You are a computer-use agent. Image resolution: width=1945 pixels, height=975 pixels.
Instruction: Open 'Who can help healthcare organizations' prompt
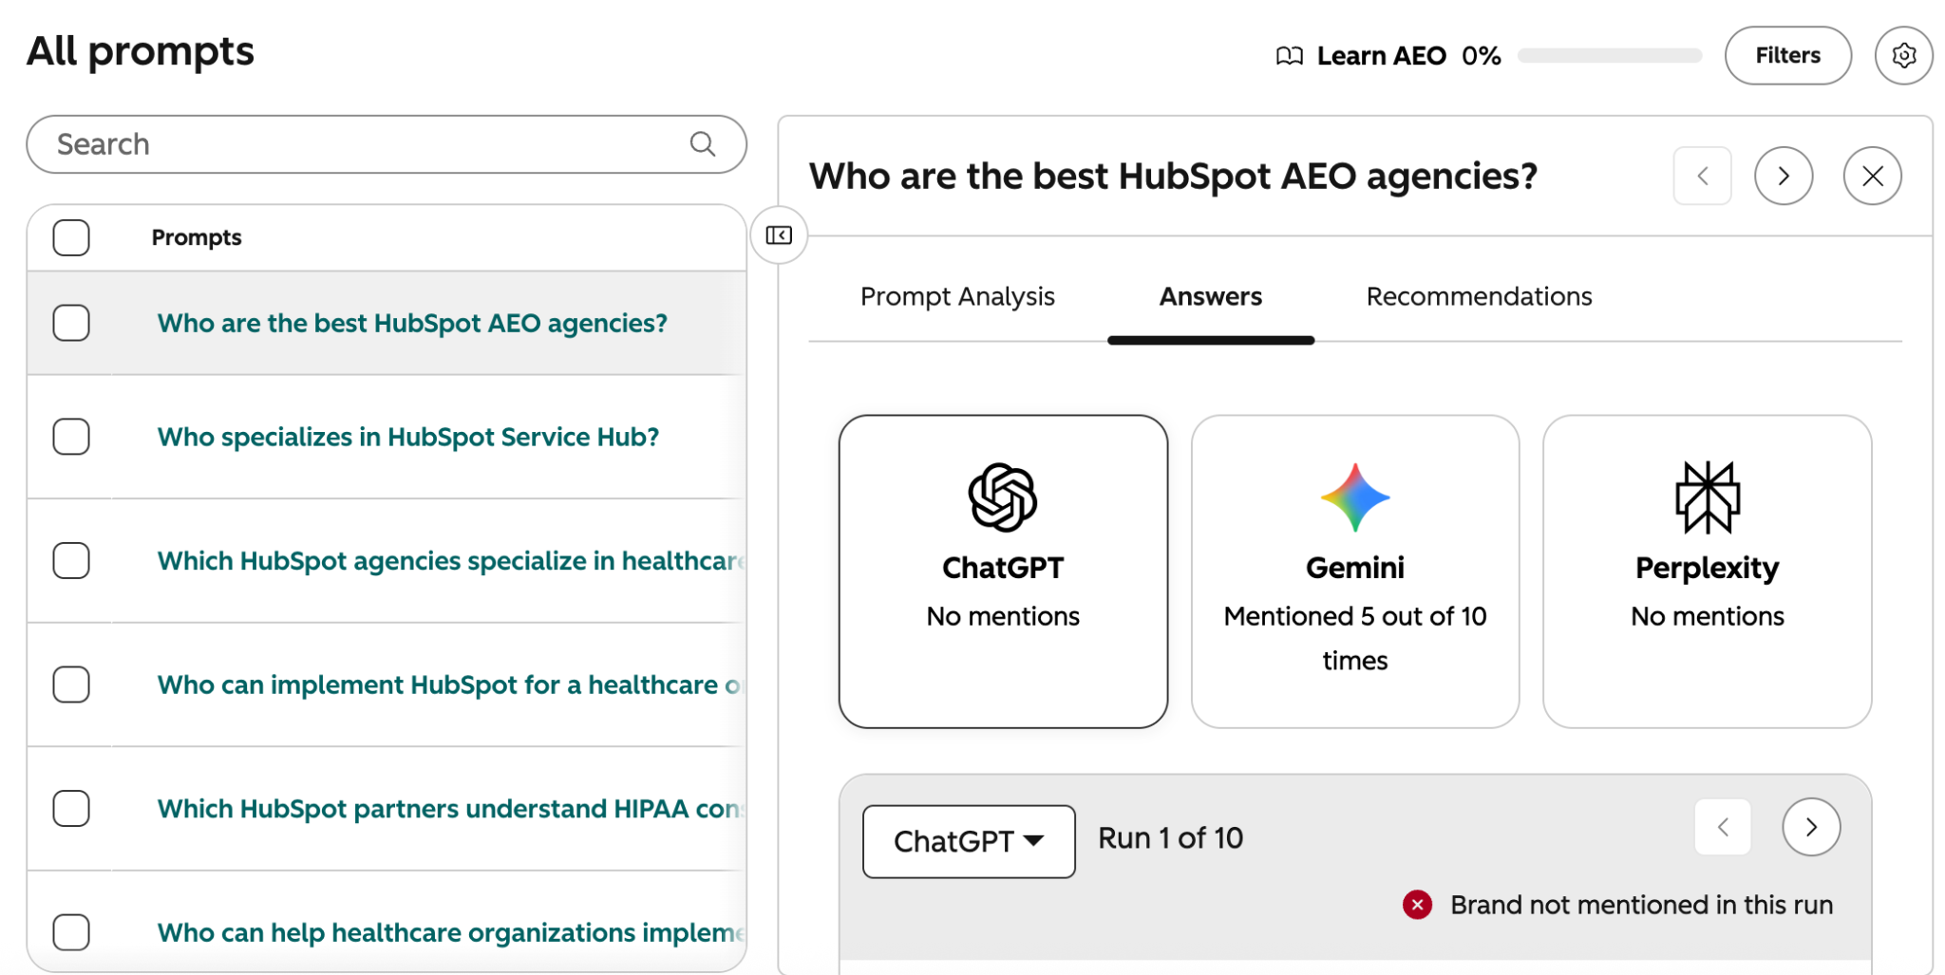point(451,932)
